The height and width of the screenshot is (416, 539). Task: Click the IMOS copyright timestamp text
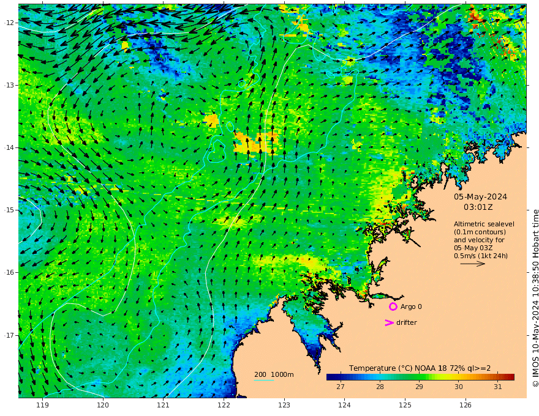point(535,299)
